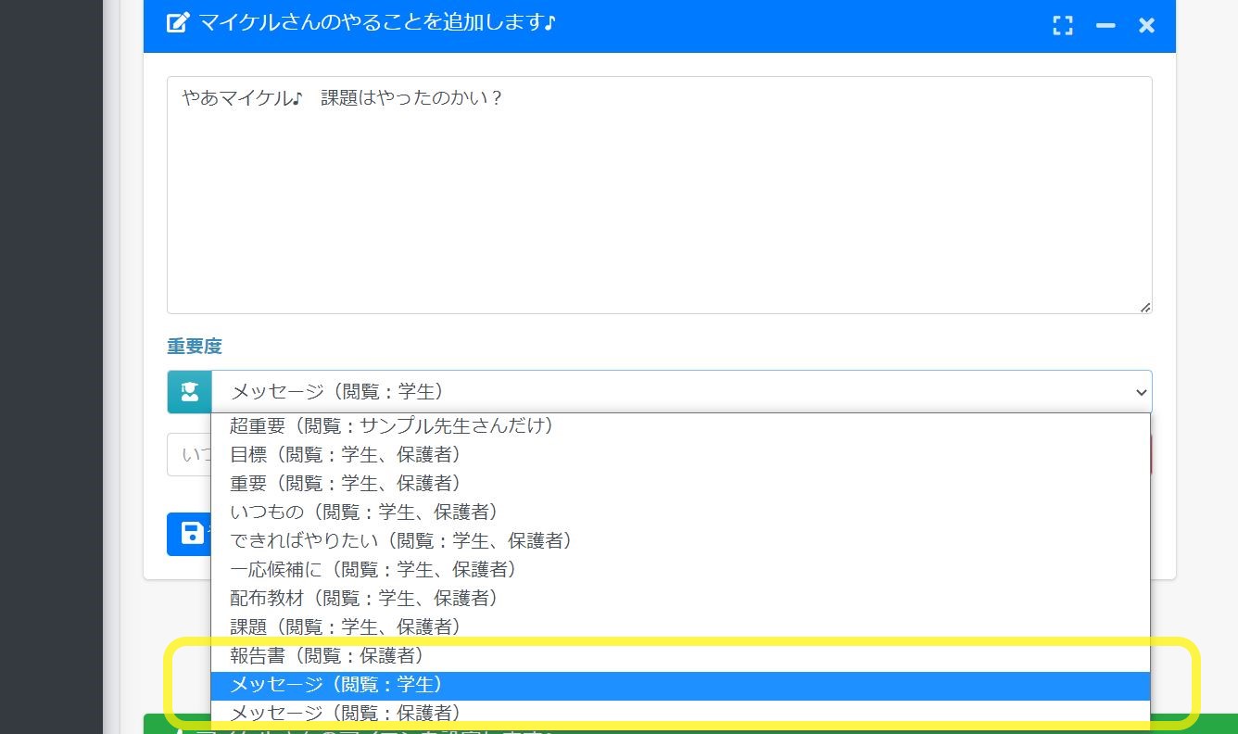Collapse the panel with the minus icon
Viewport: 1238px width, 734px height.
(x=1105, y=26)
